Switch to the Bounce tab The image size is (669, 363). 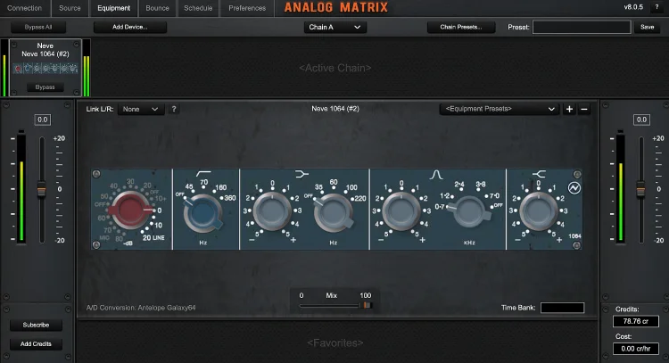(158, 8)
